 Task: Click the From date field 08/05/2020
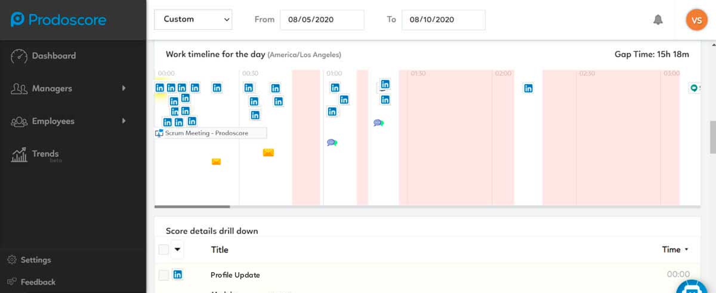322,20
